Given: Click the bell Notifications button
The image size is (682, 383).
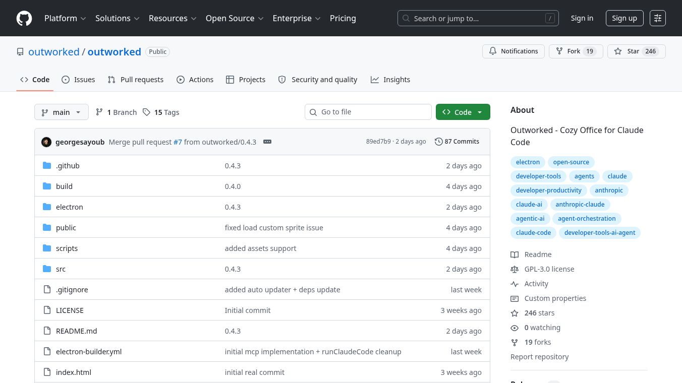Looking at the screenshot, I should [513, 51].
